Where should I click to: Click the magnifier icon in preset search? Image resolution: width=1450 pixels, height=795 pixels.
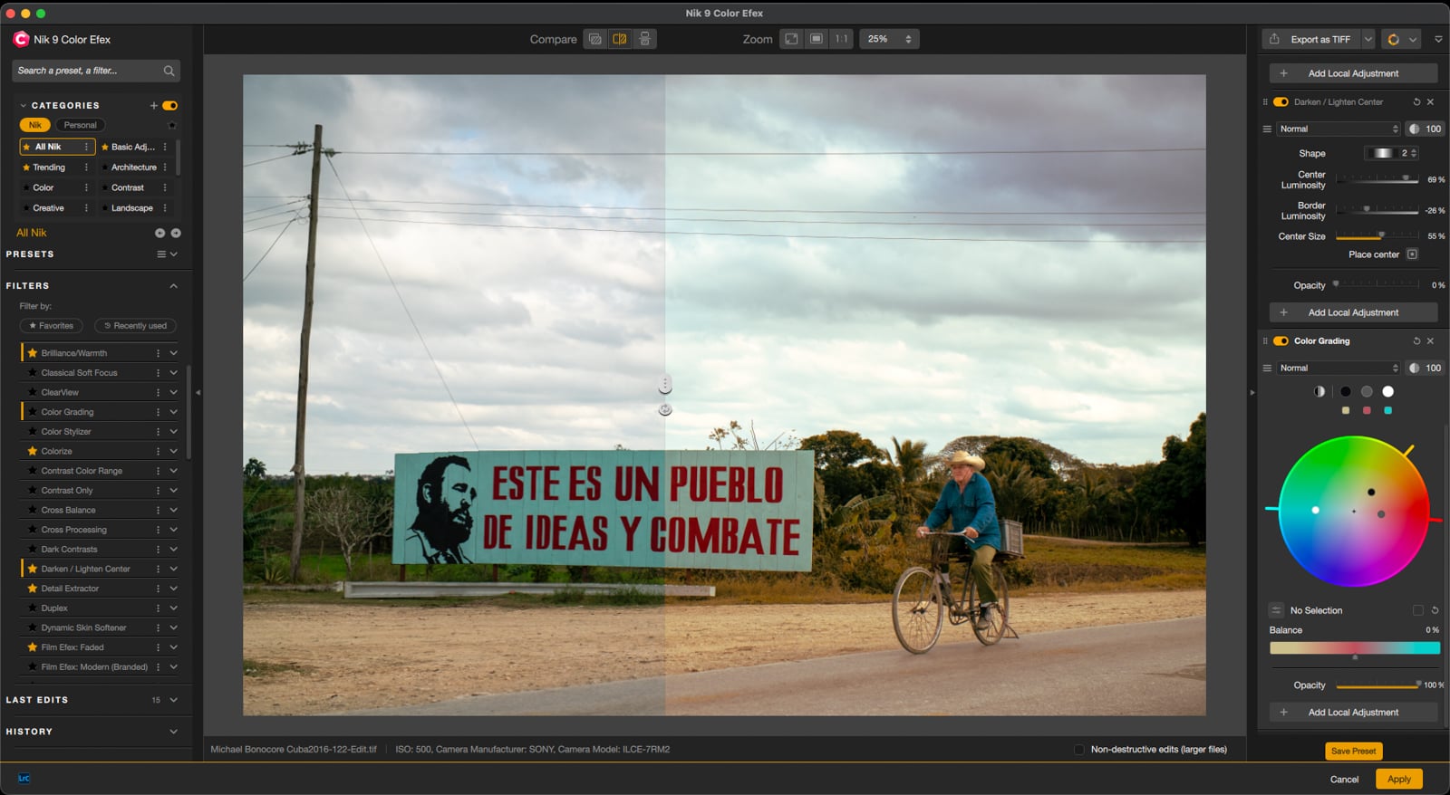coord(169,71)
